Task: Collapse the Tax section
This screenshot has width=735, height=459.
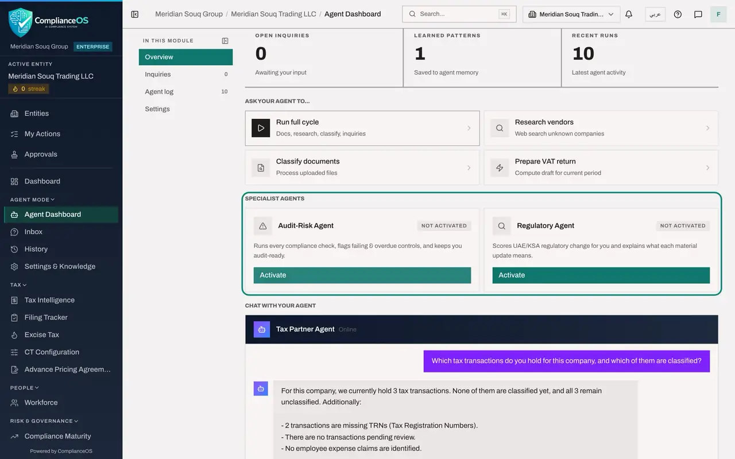Action: (x=18, y=285)
